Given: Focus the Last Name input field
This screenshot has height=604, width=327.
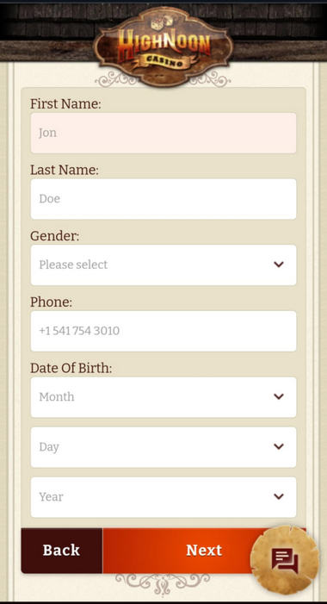Looking at the screenshot, I should [x=163, y=199].
